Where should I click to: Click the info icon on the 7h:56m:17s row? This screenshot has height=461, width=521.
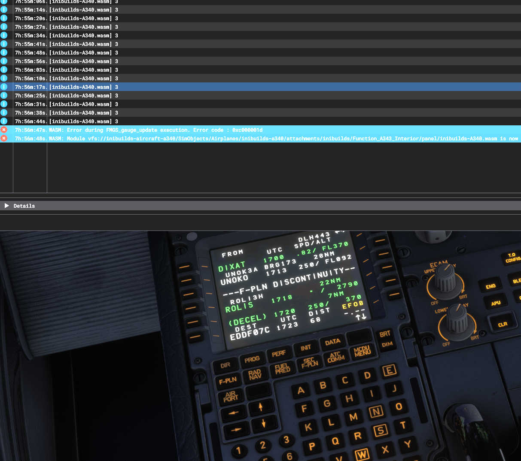4,87
